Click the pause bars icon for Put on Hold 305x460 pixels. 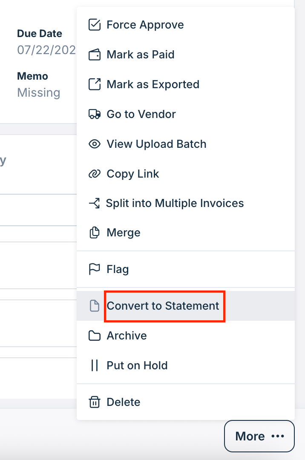pyautogui.click(x=95, y=365)
